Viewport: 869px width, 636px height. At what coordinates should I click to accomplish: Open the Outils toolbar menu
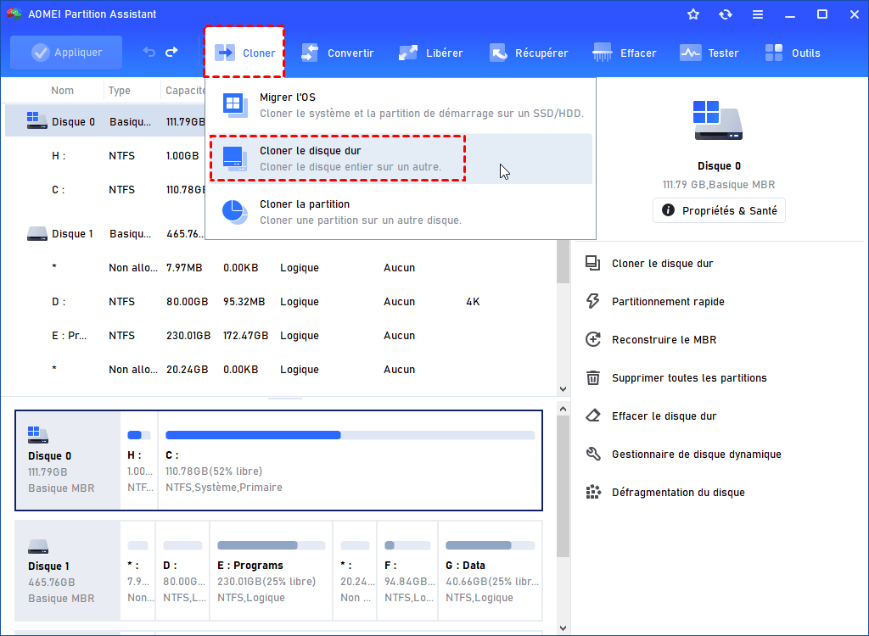pyautogui.click(x=793, y=53)
